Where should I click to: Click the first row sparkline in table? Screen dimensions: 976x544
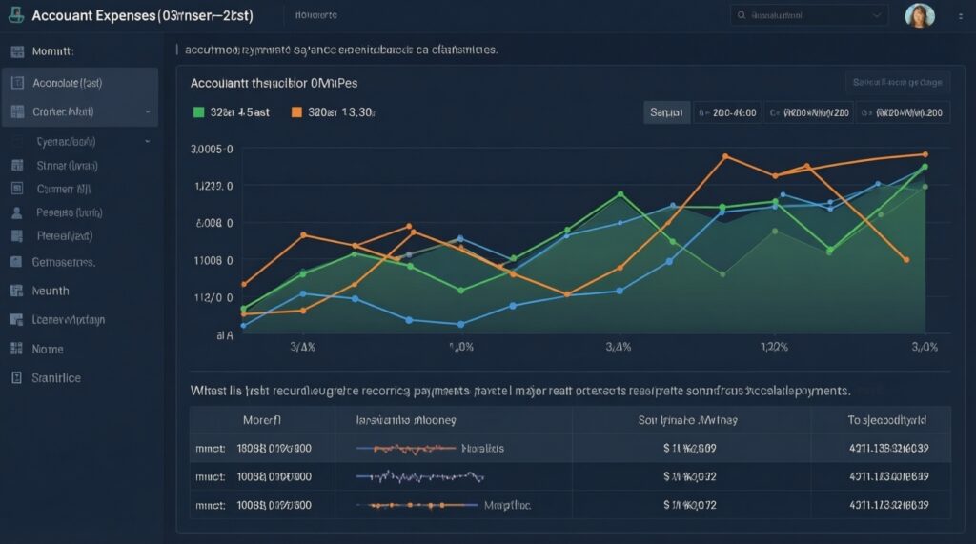pos(407,448)
